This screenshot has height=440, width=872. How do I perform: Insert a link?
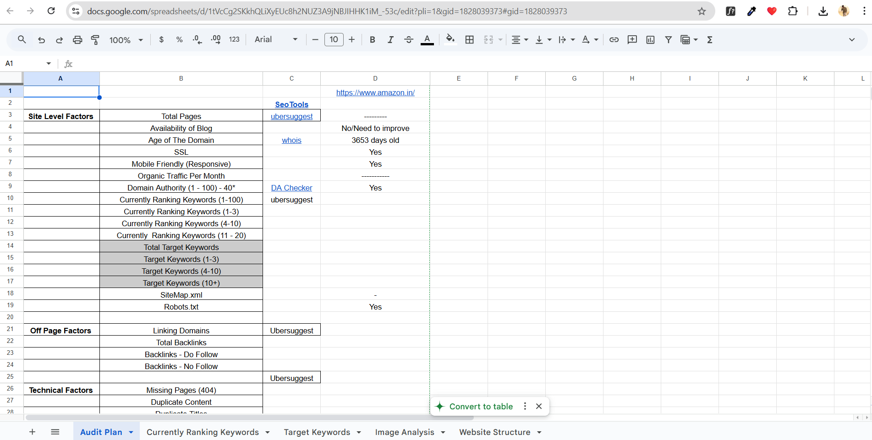(614, 40)
